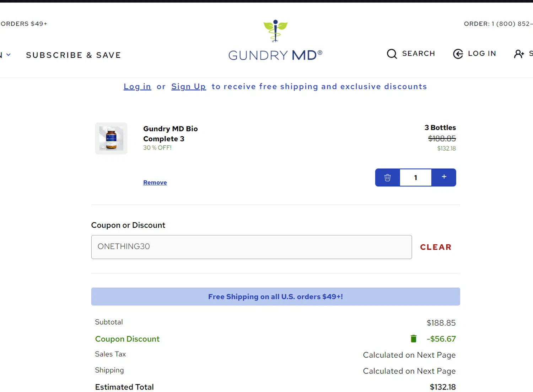
Task: Click the Shipping label in totals
Action: (x=109, y=370)
